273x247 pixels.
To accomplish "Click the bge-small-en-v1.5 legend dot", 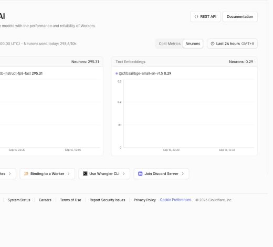I will [x=117, y=74].
